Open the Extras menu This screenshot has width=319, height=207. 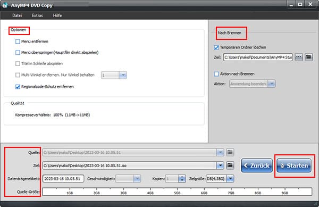point(37,15)
